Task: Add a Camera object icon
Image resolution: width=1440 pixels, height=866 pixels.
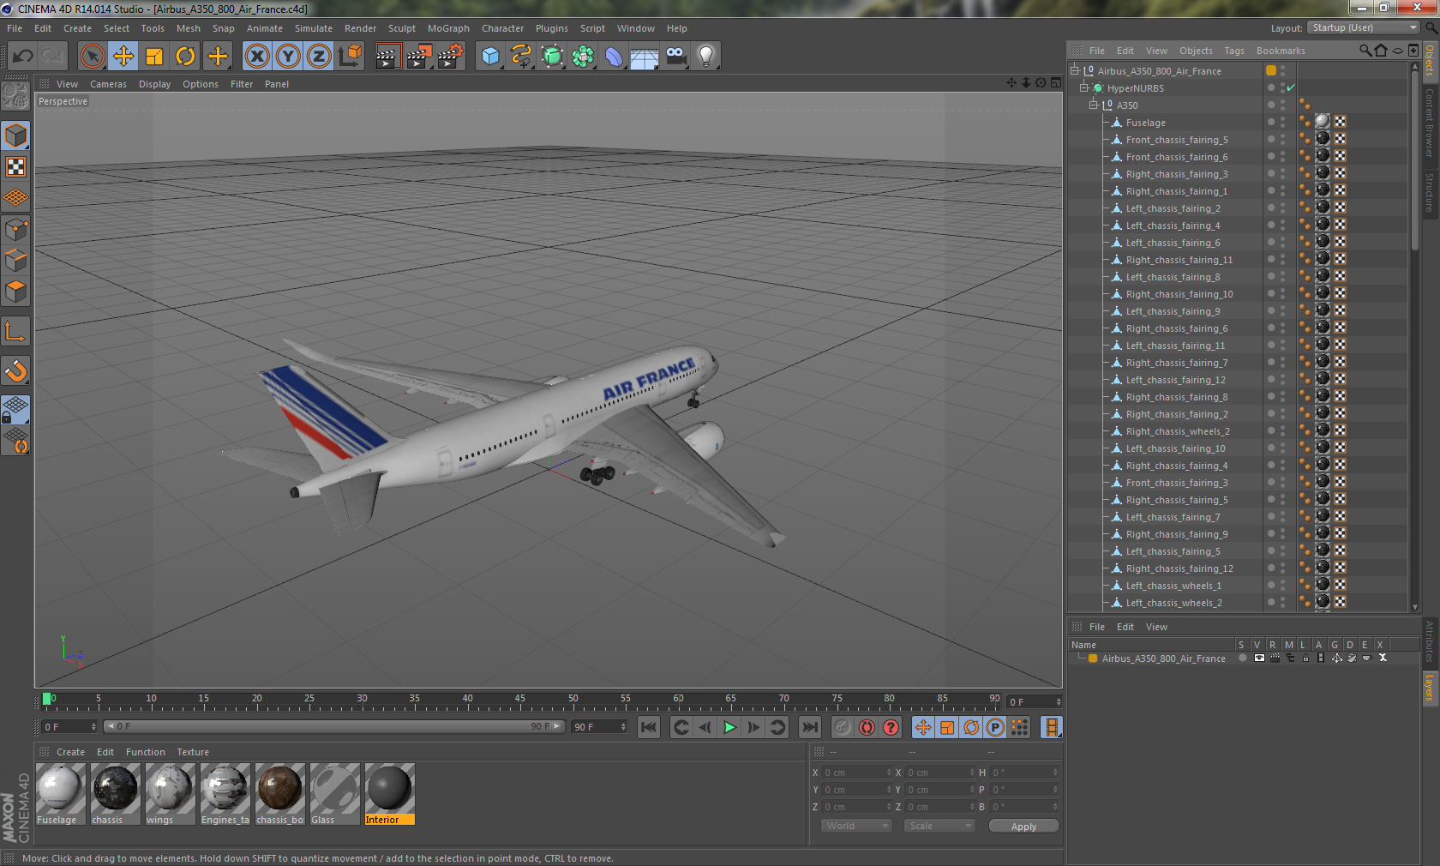Action: click(x=676, y=57)
